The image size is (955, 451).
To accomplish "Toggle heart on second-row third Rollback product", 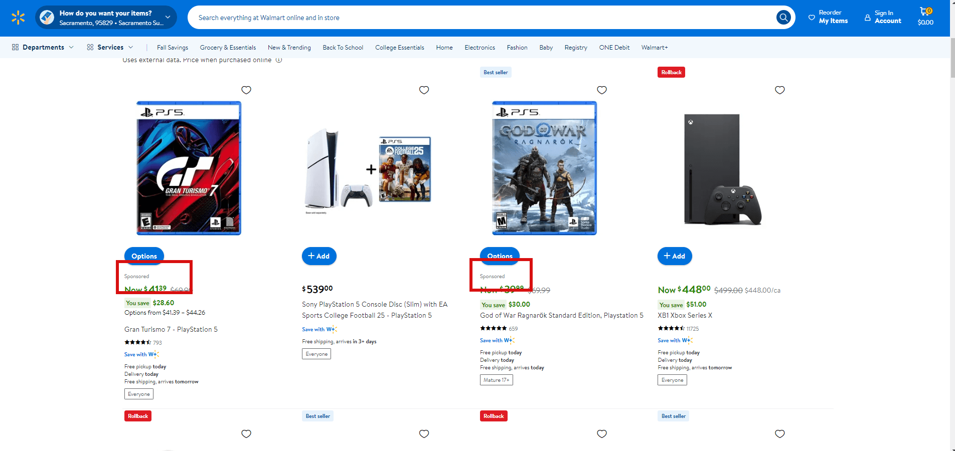I will tap(602, 434).
